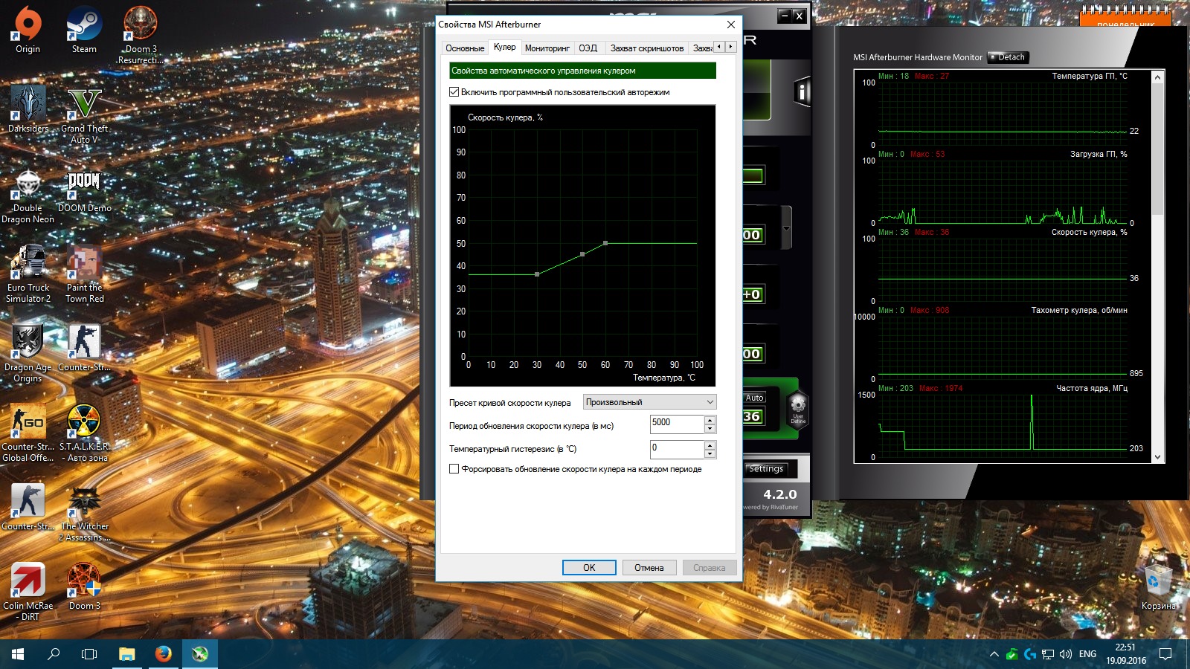Click the fan curve point at 30°C

(x=537, y=275)
